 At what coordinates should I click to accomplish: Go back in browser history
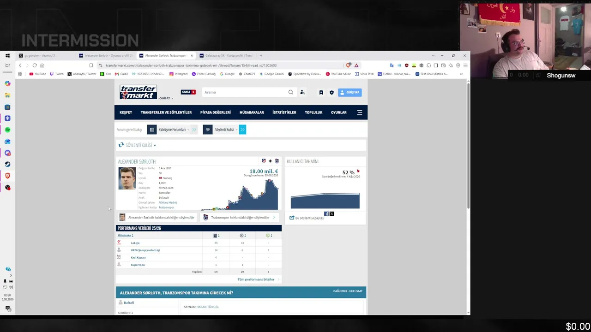click(20, 65)
